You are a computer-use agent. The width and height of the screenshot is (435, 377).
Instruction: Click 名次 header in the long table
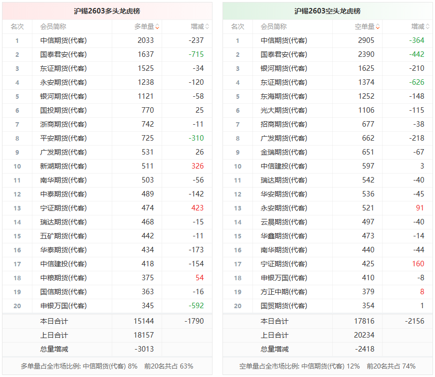17,26
